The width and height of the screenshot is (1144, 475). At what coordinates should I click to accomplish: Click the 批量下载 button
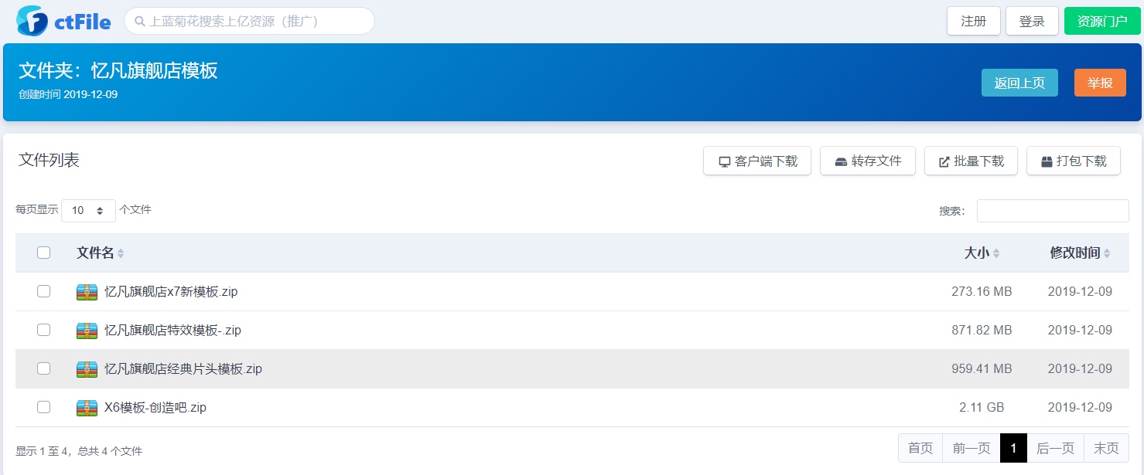coord(971,161)
